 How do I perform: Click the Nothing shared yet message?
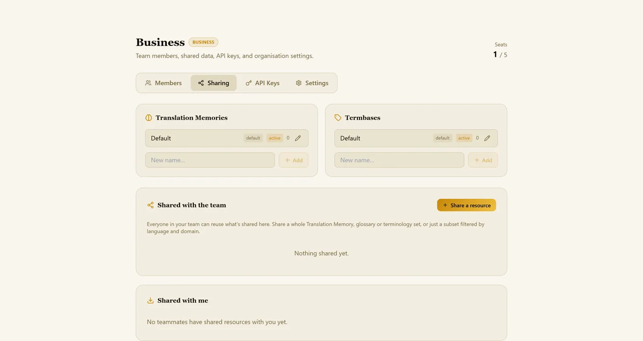pyautogui.click(x=321, y=253)
